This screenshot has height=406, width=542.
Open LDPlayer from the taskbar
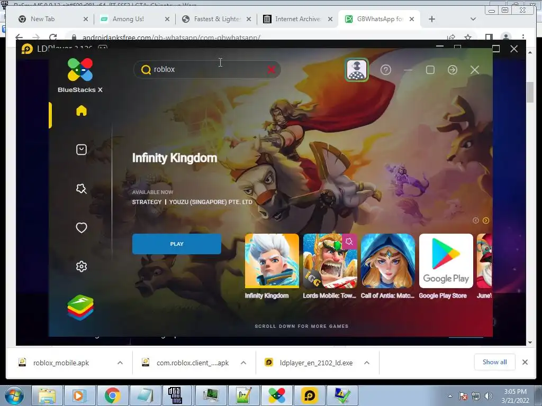coord(310,395)
